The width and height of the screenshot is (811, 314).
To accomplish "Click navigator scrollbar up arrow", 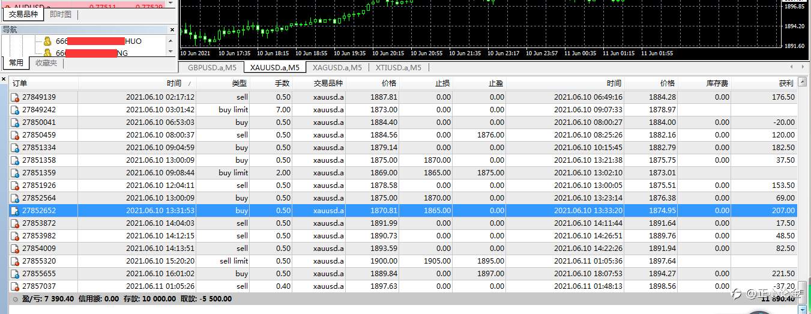I will coord(170,41).
